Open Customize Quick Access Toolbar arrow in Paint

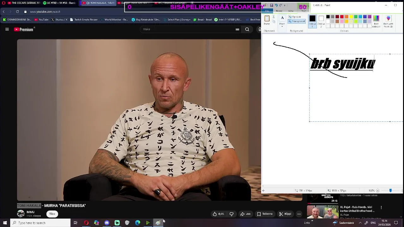pyautogui.click(x=285, y=5)
